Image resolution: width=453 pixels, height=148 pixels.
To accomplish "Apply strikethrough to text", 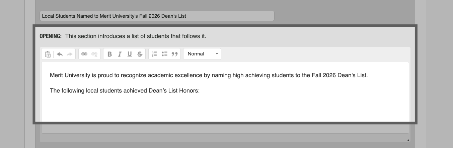I will click(x=140, y=54).
